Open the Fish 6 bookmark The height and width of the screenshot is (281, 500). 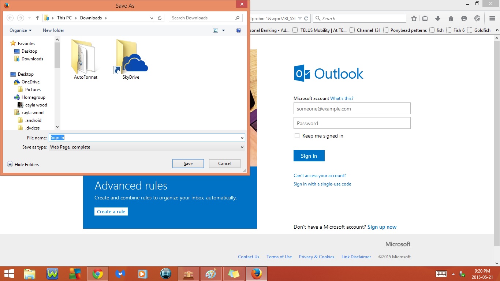click(455, 30)
